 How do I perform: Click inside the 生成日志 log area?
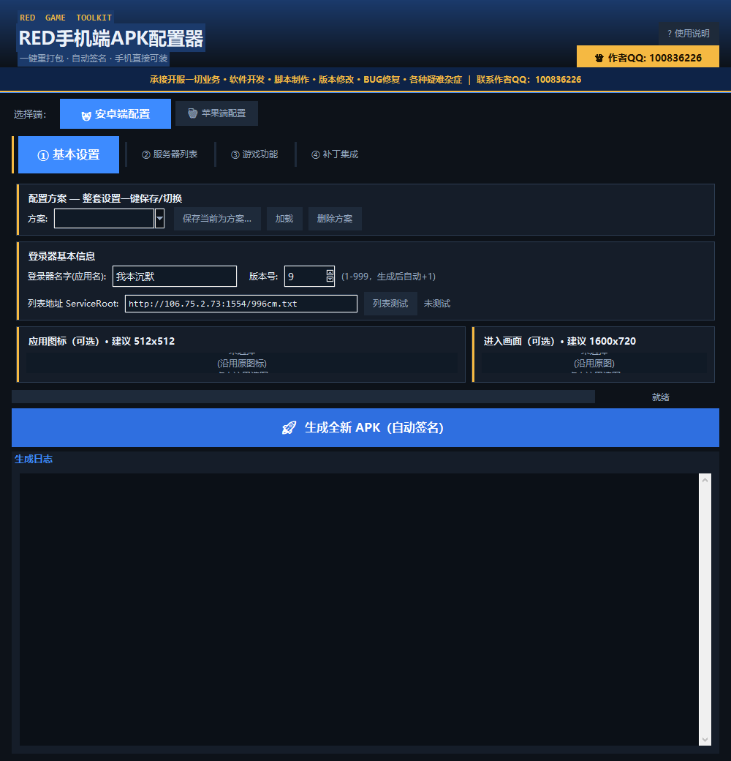coord(359,609)
